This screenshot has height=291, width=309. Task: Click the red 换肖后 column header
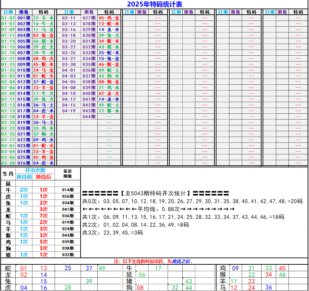coord(43,177)
